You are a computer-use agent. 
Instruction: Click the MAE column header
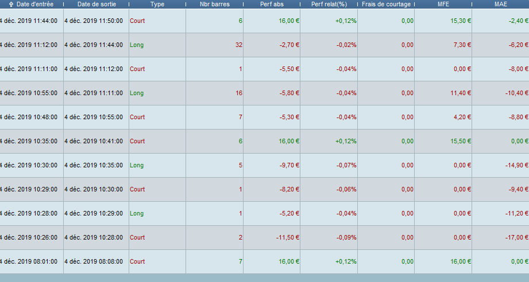pos(500,4)
